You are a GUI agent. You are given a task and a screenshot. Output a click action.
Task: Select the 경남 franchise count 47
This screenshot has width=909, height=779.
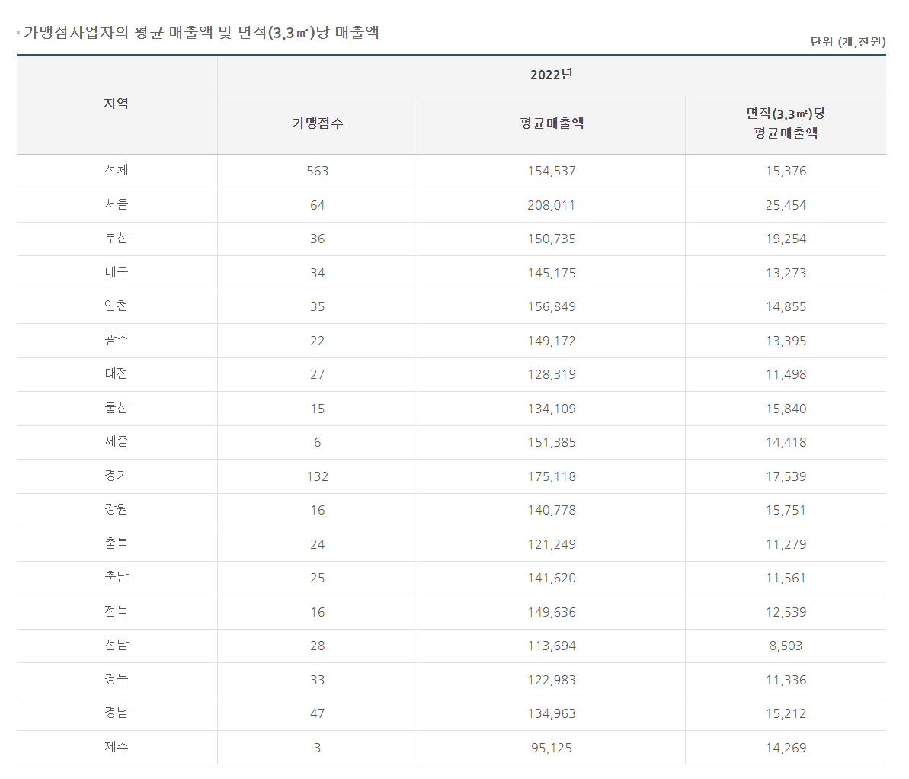(x=317, y=713)
